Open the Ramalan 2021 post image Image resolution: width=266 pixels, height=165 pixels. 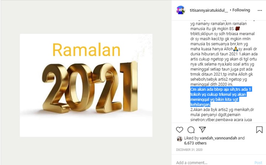(x=86, y=85)
